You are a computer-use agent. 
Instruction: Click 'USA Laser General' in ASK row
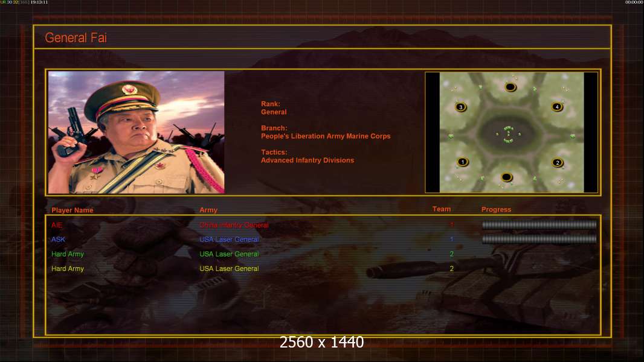click(229, 240)
